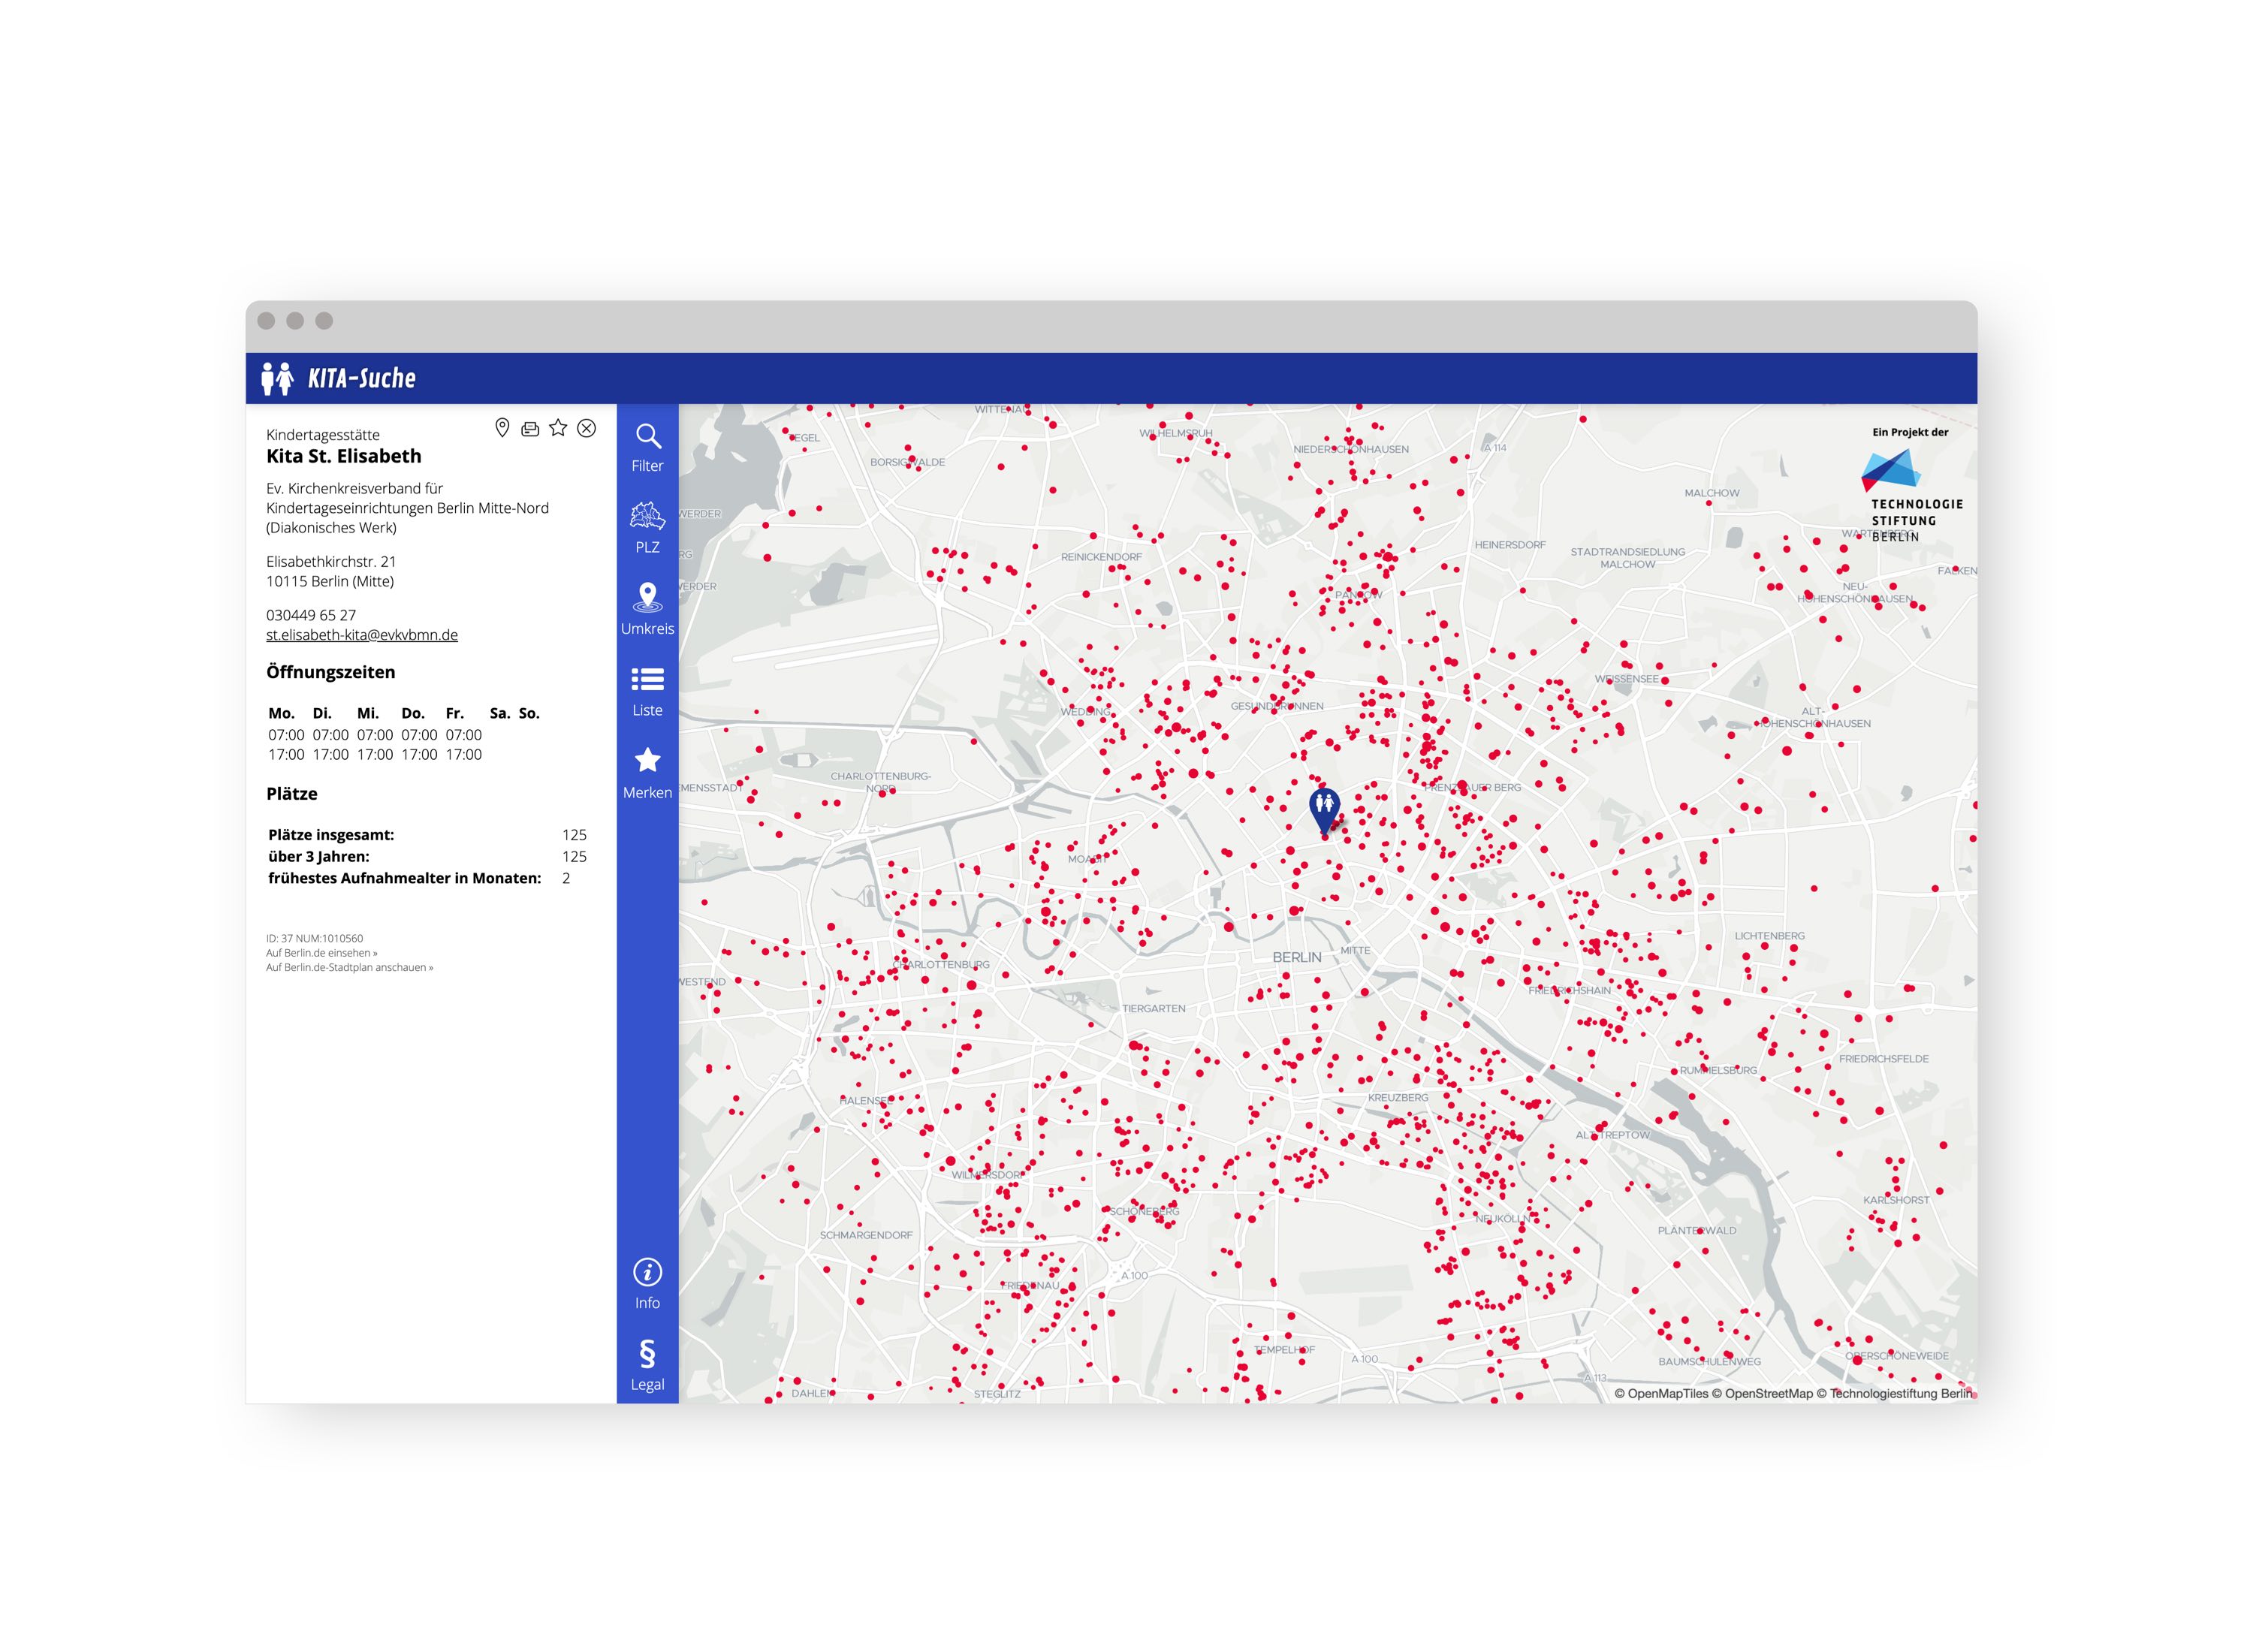The width and height of the screenshot is (2253, 1652).
Task: Click the KREUZBERG label on map
Action: [1398, 1098]
